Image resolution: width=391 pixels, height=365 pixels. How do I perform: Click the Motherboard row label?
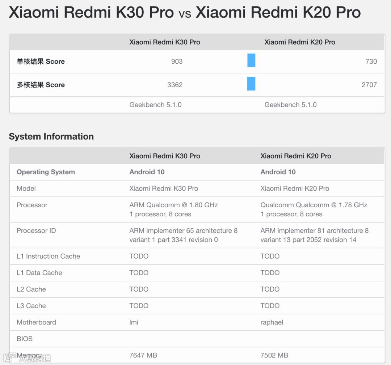click(37, 322)
